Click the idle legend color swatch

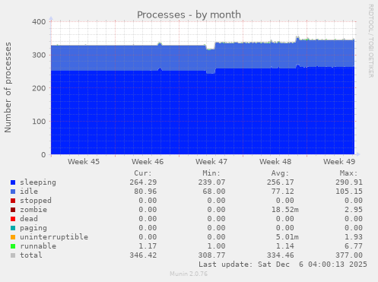[x=13, y=192]
